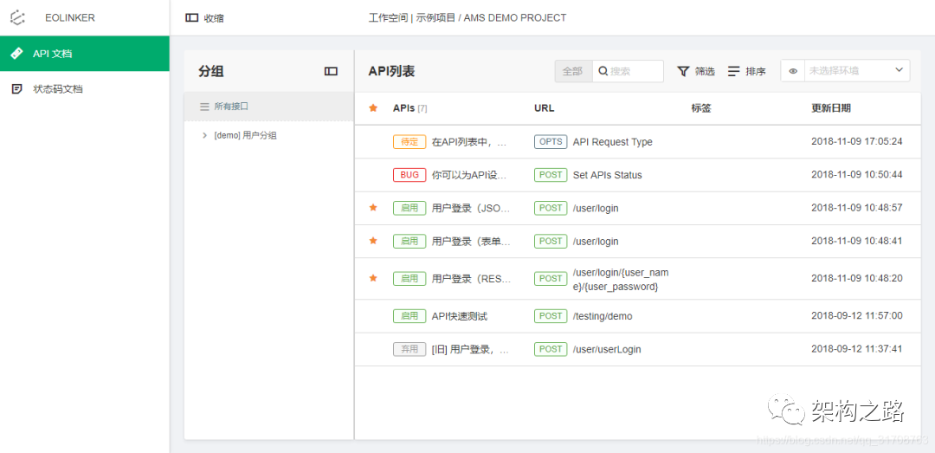Viewport: 935px width, 453px height.
Task: Unstar the 用户登录（RES… API row
Action: click(x=373, y=278)
